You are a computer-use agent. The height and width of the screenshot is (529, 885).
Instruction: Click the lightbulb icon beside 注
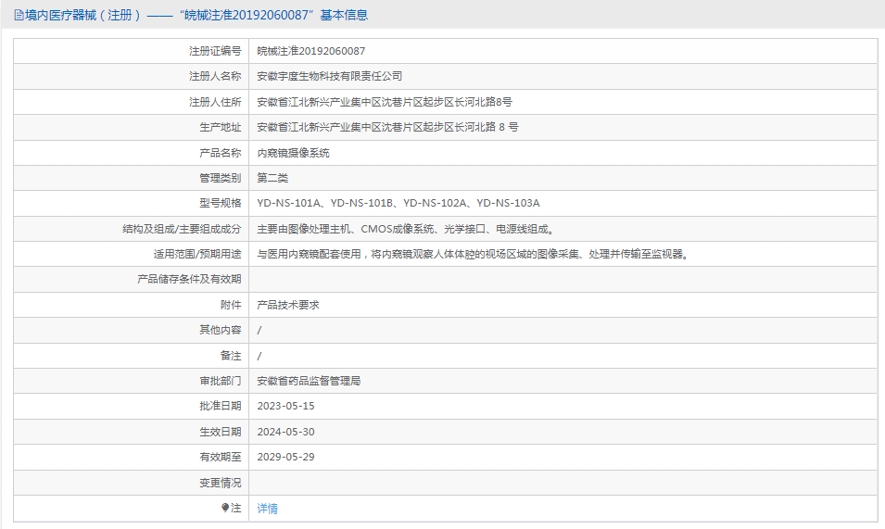[x=226, y=508]
